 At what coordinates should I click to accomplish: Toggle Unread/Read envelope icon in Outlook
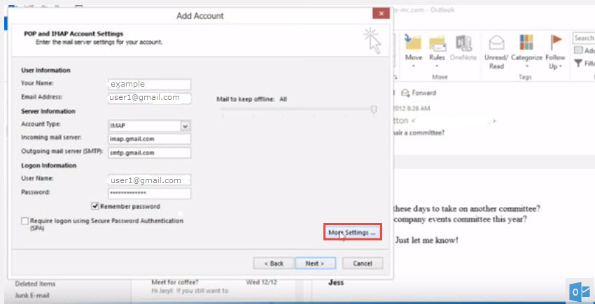point(496,43)
